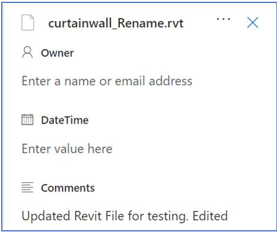The image size is (277, 232).
Task: Open the three-dot more options menu
Action: pyautogui.click(x=223, y=19)
